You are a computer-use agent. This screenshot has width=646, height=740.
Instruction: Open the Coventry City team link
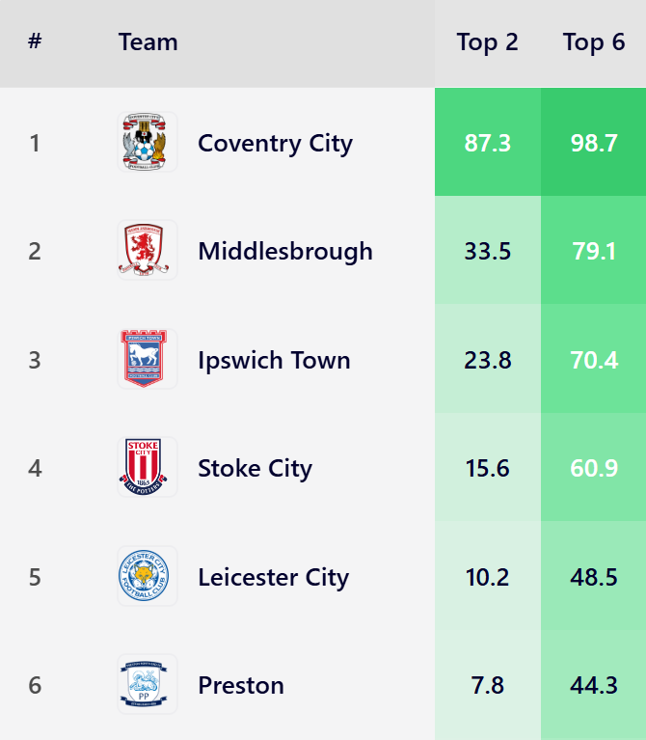[275, 143]
